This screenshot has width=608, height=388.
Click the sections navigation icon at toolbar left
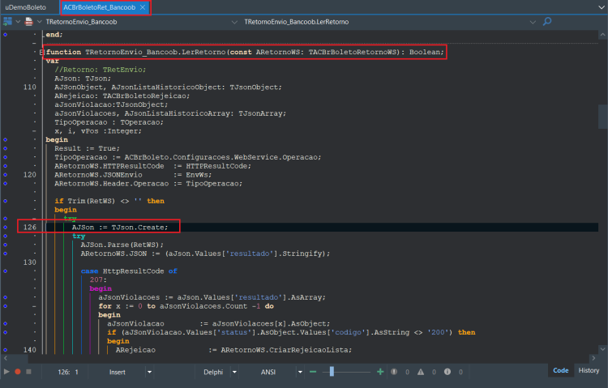click(7, 21)
